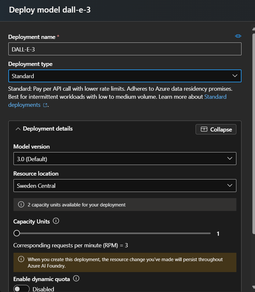This screenshot has width=255, height=292.
Task: Click the Deployment name input field
Action: click(125, 49)
